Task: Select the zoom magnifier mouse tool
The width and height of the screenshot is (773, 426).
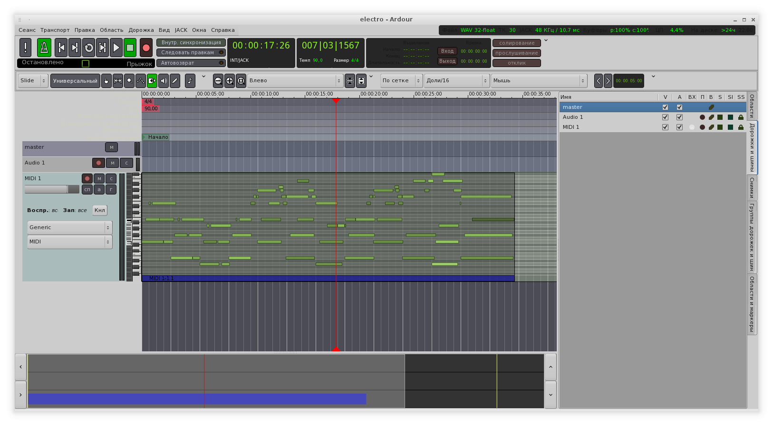Action: (129, 81)
